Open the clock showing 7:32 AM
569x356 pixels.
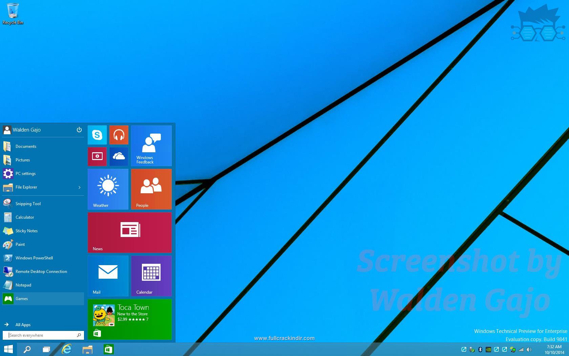554,350
